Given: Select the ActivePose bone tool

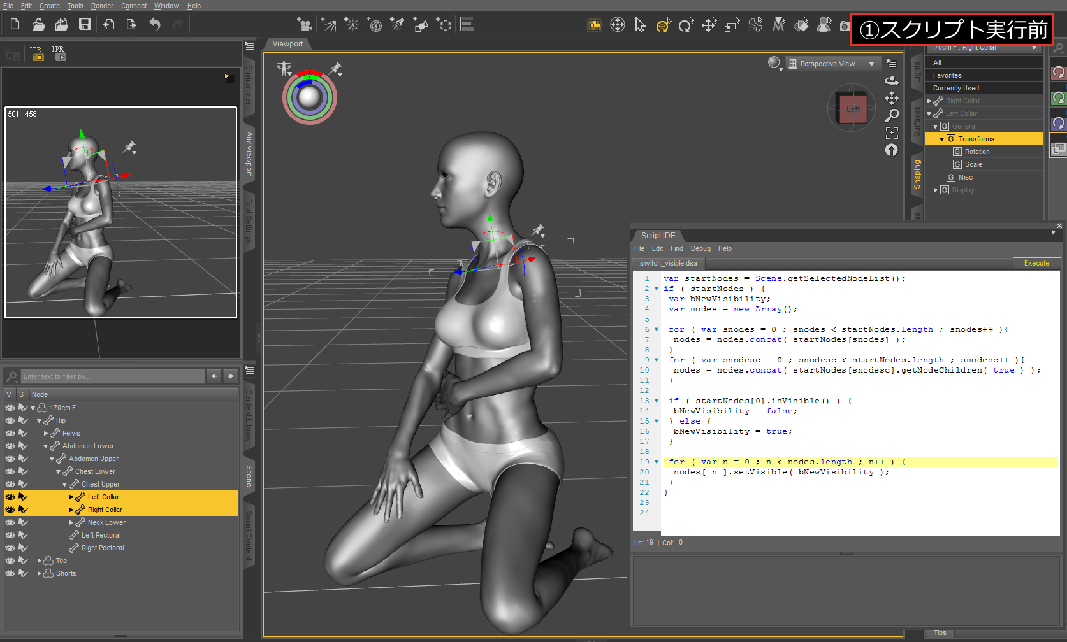Looking at the screenshot, I should click(x=755, y=25).
